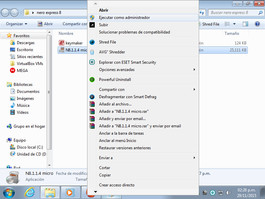Viewport: 265px width, 199px height.
Task: Click the Abrir toolbar button
Action: coord(45,24)
